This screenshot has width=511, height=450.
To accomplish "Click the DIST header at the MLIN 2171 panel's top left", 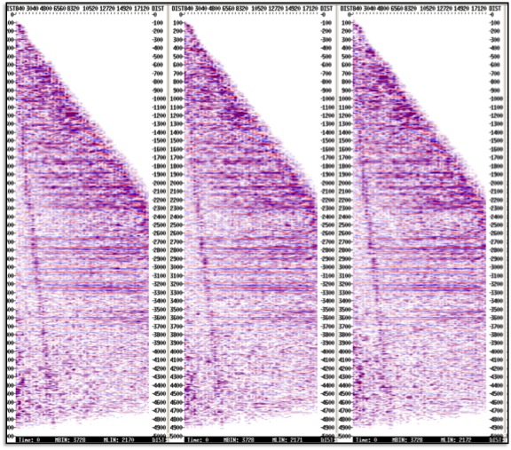I will click(177, 9).
